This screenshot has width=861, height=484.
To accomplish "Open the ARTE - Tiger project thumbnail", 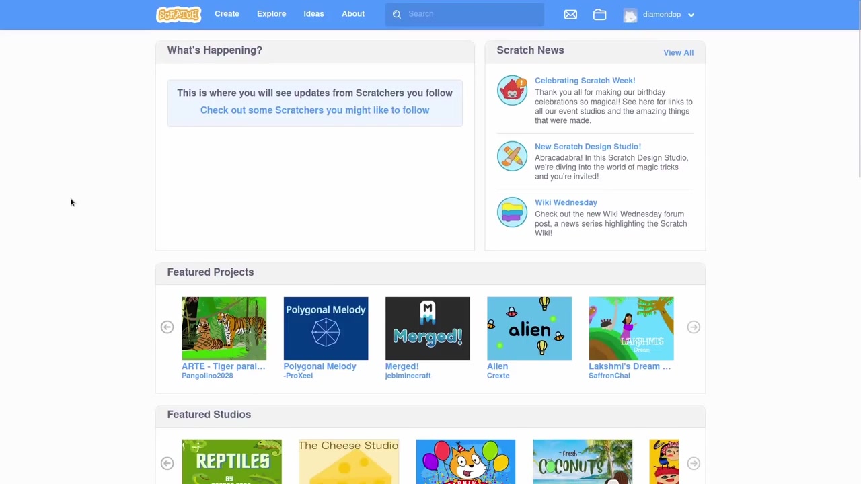I will tap(224, 329).
